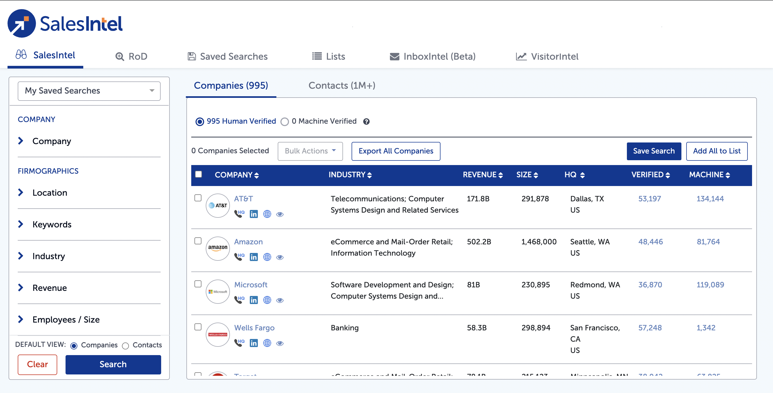Open the Microsoft company link
This screenshot has height=393, width=773.
pyautogui.click(x=250, y=285)
